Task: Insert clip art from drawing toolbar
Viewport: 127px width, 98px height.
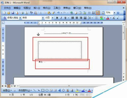Action: point(68,90)
